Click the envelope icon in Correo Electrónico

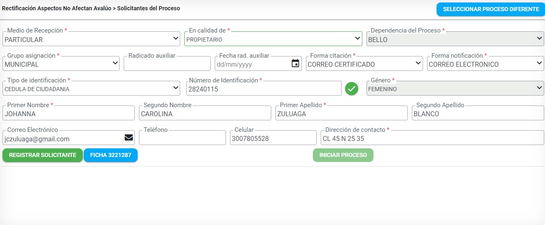point(129,138)
